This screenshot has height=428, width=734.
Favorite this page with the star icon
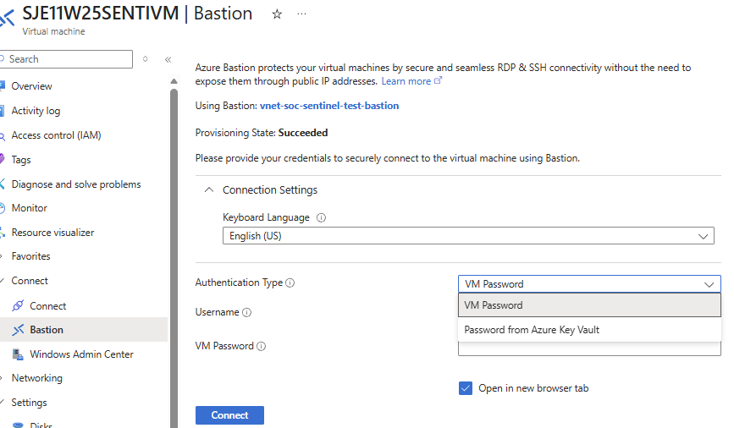(x=277, y=14)
